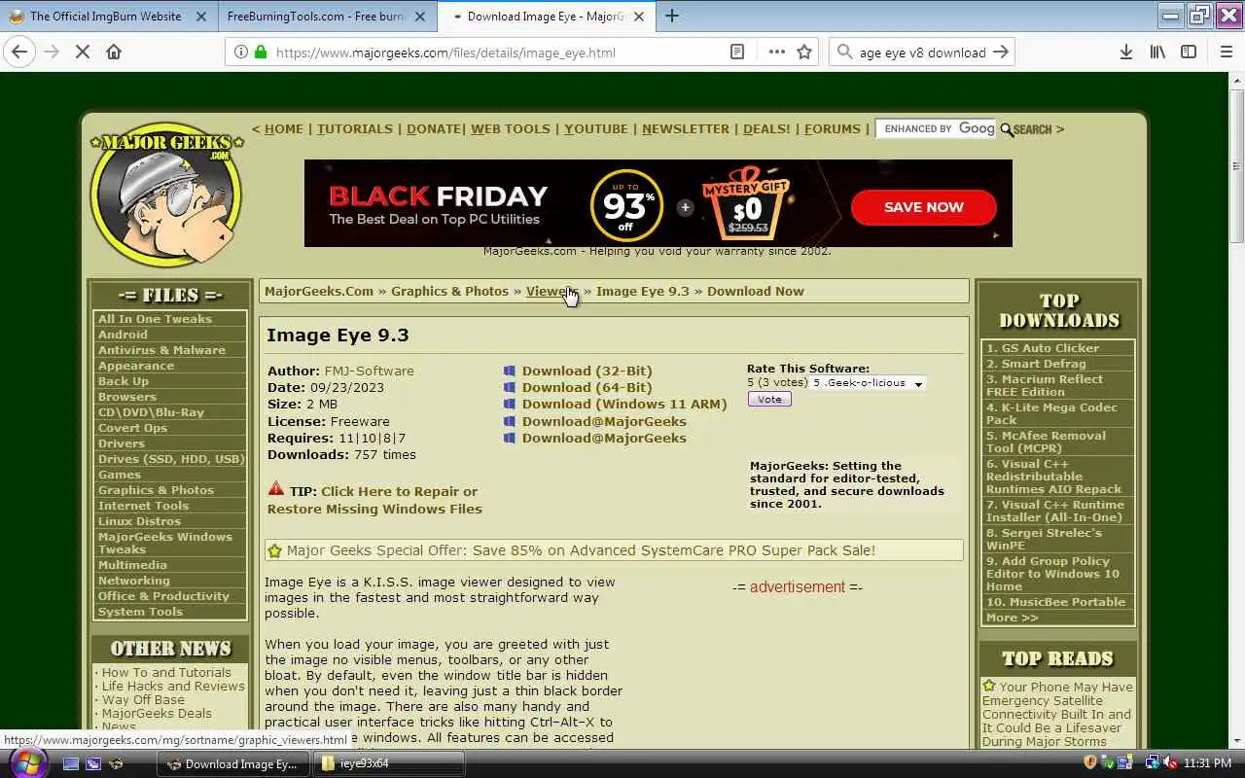Open Drives (SSD, HDD, USB) category
The width and height of the screenshot is (1245, 778).
(x=170, y=459)
